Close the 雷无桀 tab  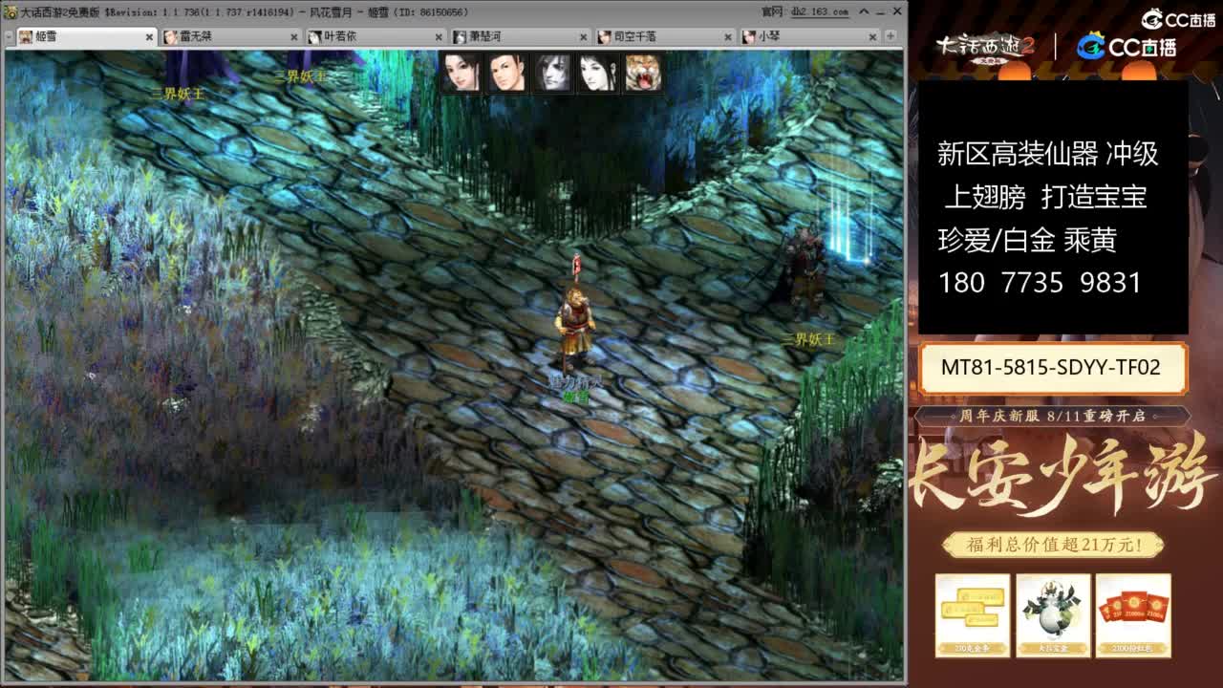point(294,37)
